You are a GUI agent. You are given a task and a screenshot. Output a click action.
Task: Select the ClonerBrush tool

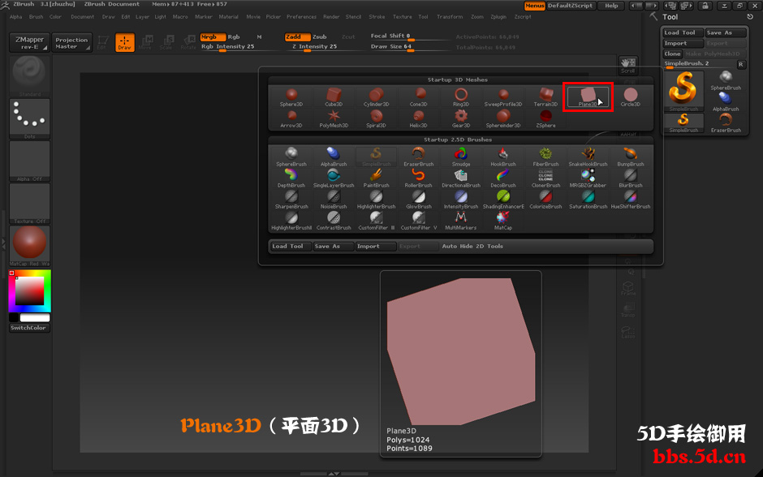(545, 178)
